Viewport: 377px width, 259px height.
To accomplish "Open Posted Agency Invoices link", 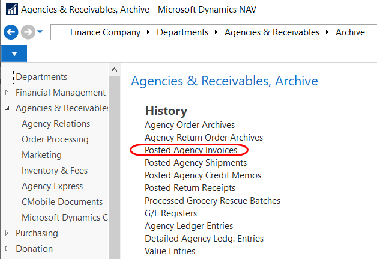I will pos(191,150).
